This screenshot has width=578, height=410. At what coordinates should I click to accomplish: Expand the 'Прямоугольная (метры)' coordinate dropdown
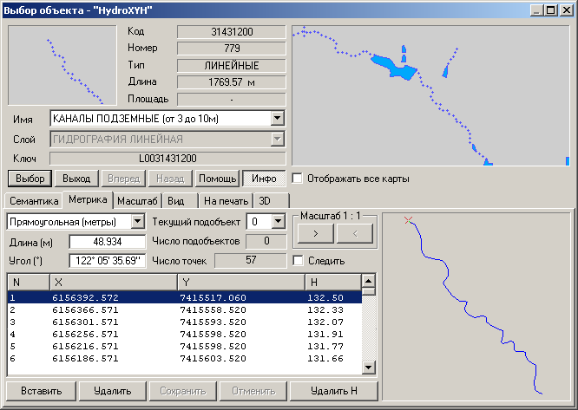136,221
